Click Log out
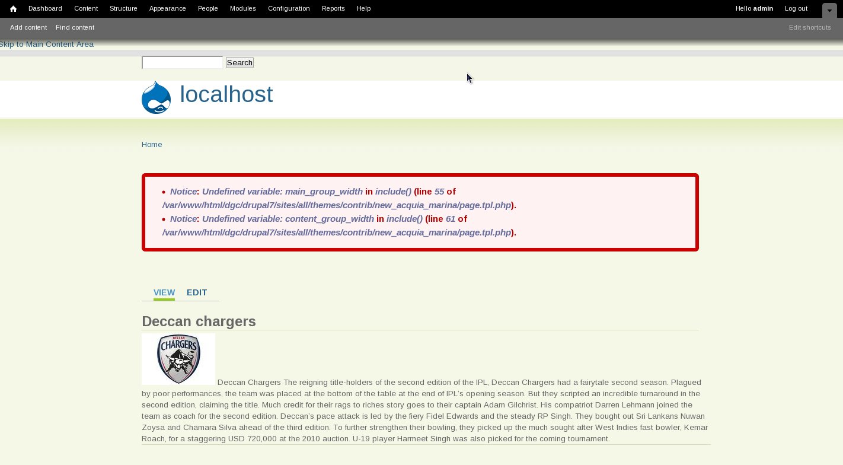 click(796, 8)
